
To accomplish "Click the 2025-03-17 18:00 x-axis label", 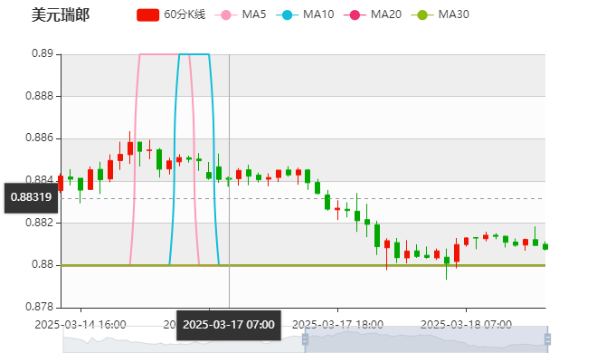I will (339, 324).
